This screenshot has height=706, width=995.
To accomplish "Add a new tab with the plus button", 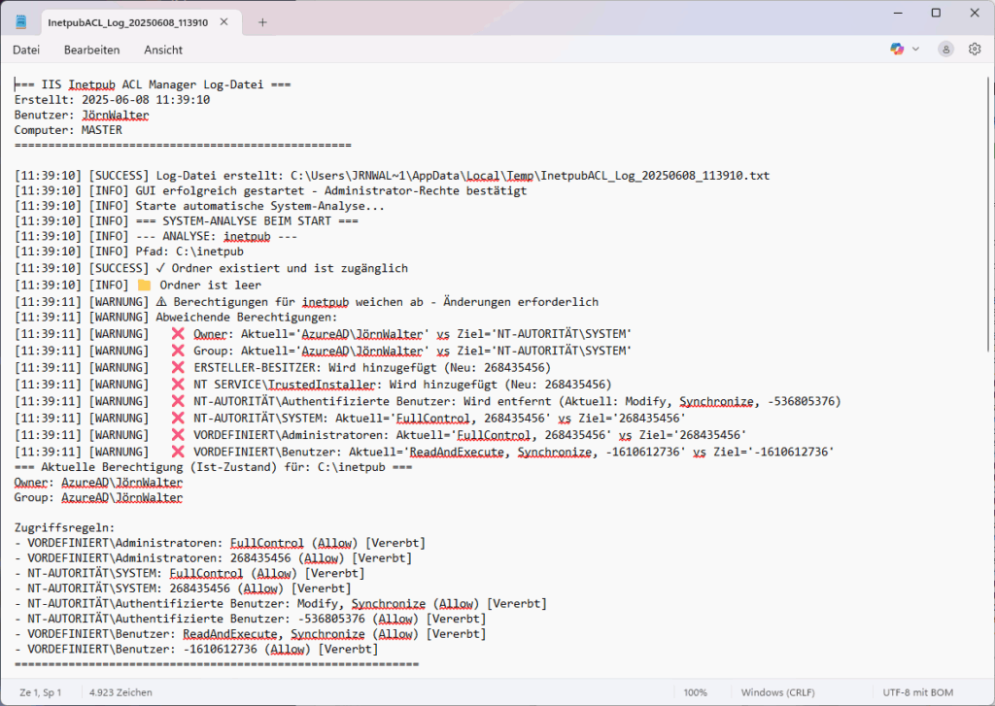I will (262, 22).
